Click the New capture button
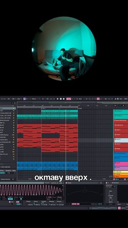 pos(80,99)
